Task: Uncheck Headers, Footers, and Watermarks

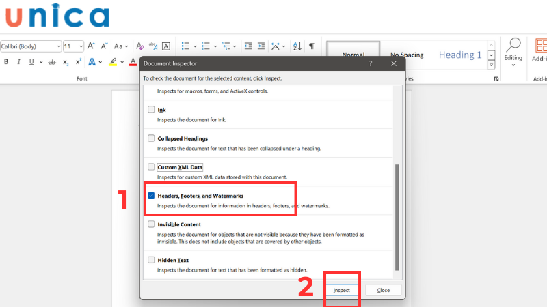Action: point(151,196)
